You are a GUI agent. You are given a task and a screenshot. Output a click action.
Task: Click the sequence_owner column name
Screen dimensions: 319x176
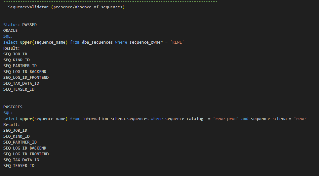pyautogui.click(x=146, y=42)
